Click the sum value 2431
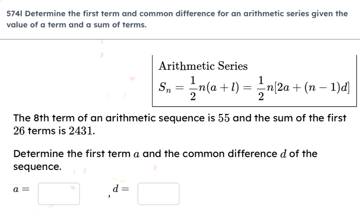360x214 pixels. pyautogui.click(x=82, y=131)
